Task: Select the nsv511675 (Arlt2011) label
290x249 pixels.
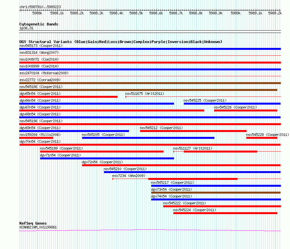Action: point(145,94)
